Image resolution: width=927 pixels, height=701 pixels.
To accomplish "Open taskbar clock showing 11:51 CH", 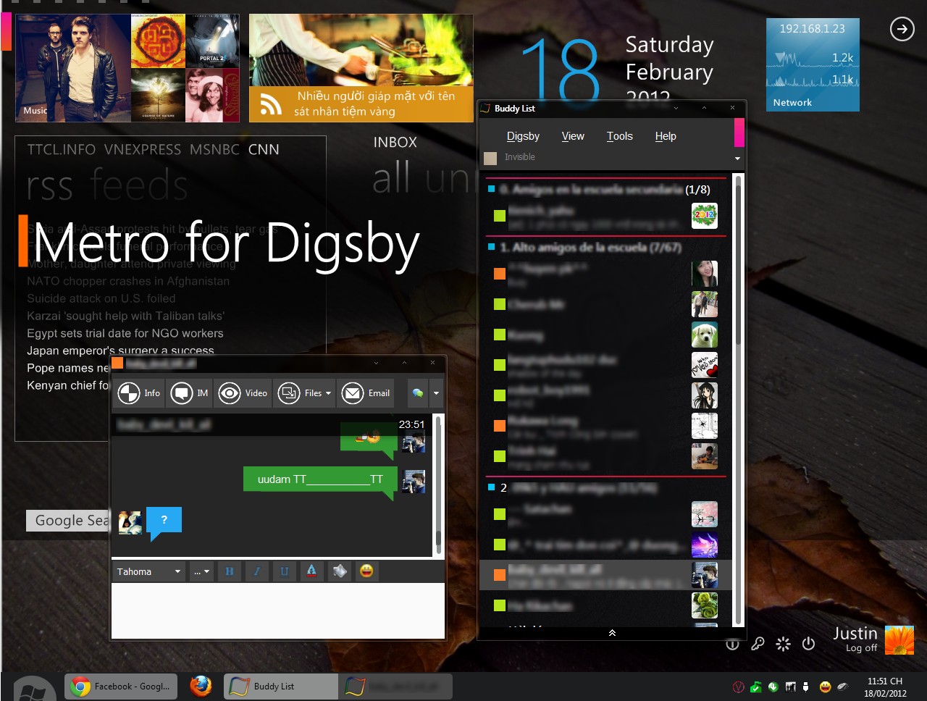I will [885, 687].
